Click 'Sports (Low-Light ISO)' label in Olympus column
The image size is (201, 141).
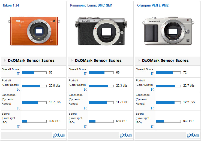(x=143, y=118)
